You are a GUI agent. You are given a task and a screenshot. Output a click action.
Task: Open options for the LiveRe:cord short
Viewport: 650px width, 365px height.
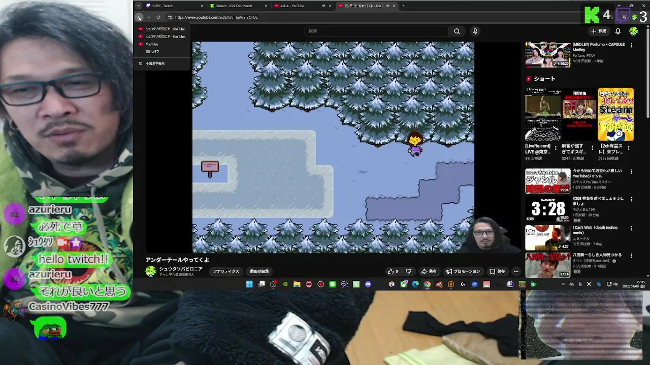[556, 148]
